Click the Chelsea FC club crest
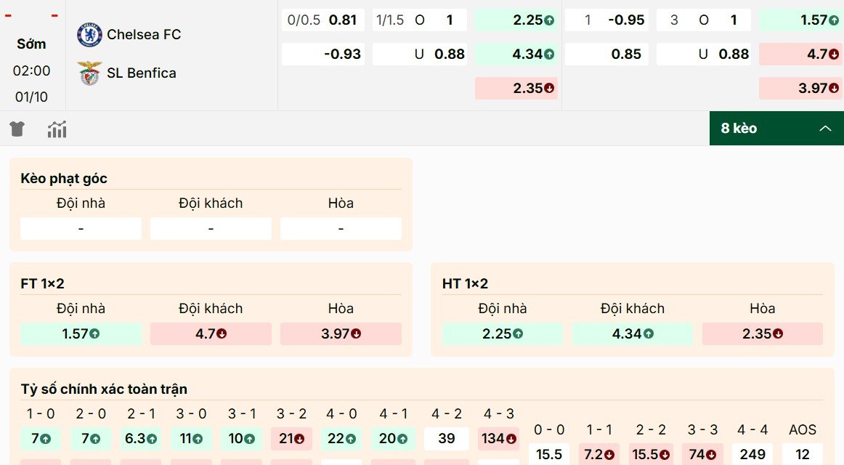Image resolution: width=844 pixels, height=465 pixels. [x=89, y=34]
